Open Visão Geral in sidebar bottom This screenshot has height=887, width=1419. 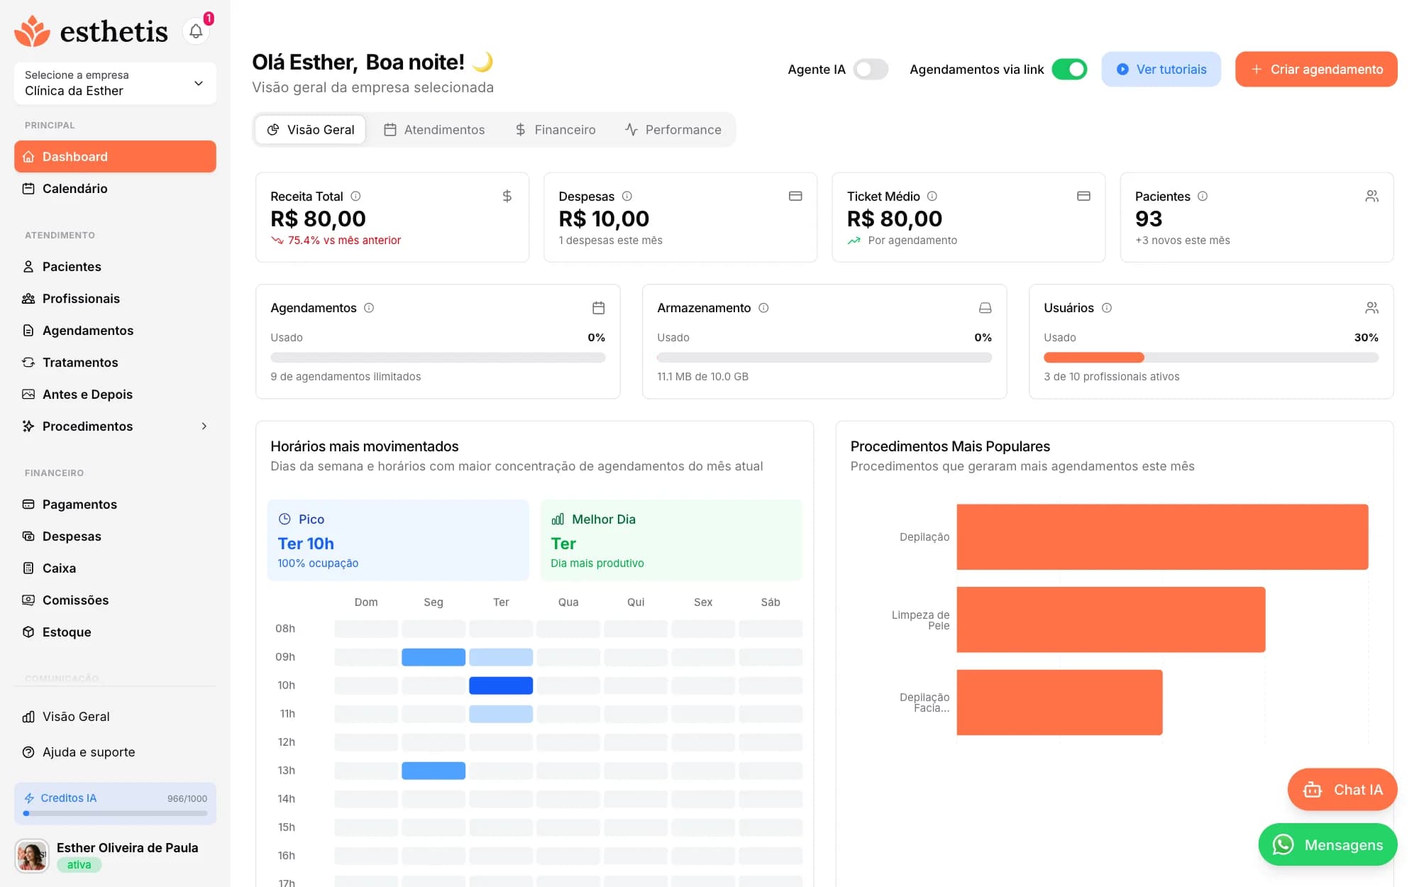point(115,717)
